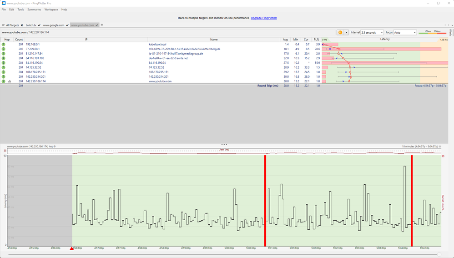The height and width of the screenshot is (258, 454).
Task: Click the Min column header
Action: click(x=296, y=40)
